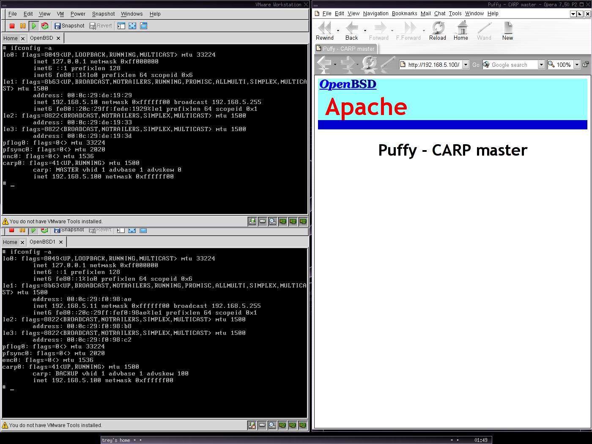Follow the OpenBSD link on the web page

[348, 84]
